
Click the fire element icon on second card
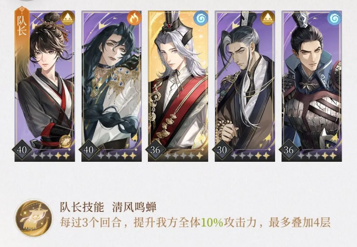click(134, 18)
